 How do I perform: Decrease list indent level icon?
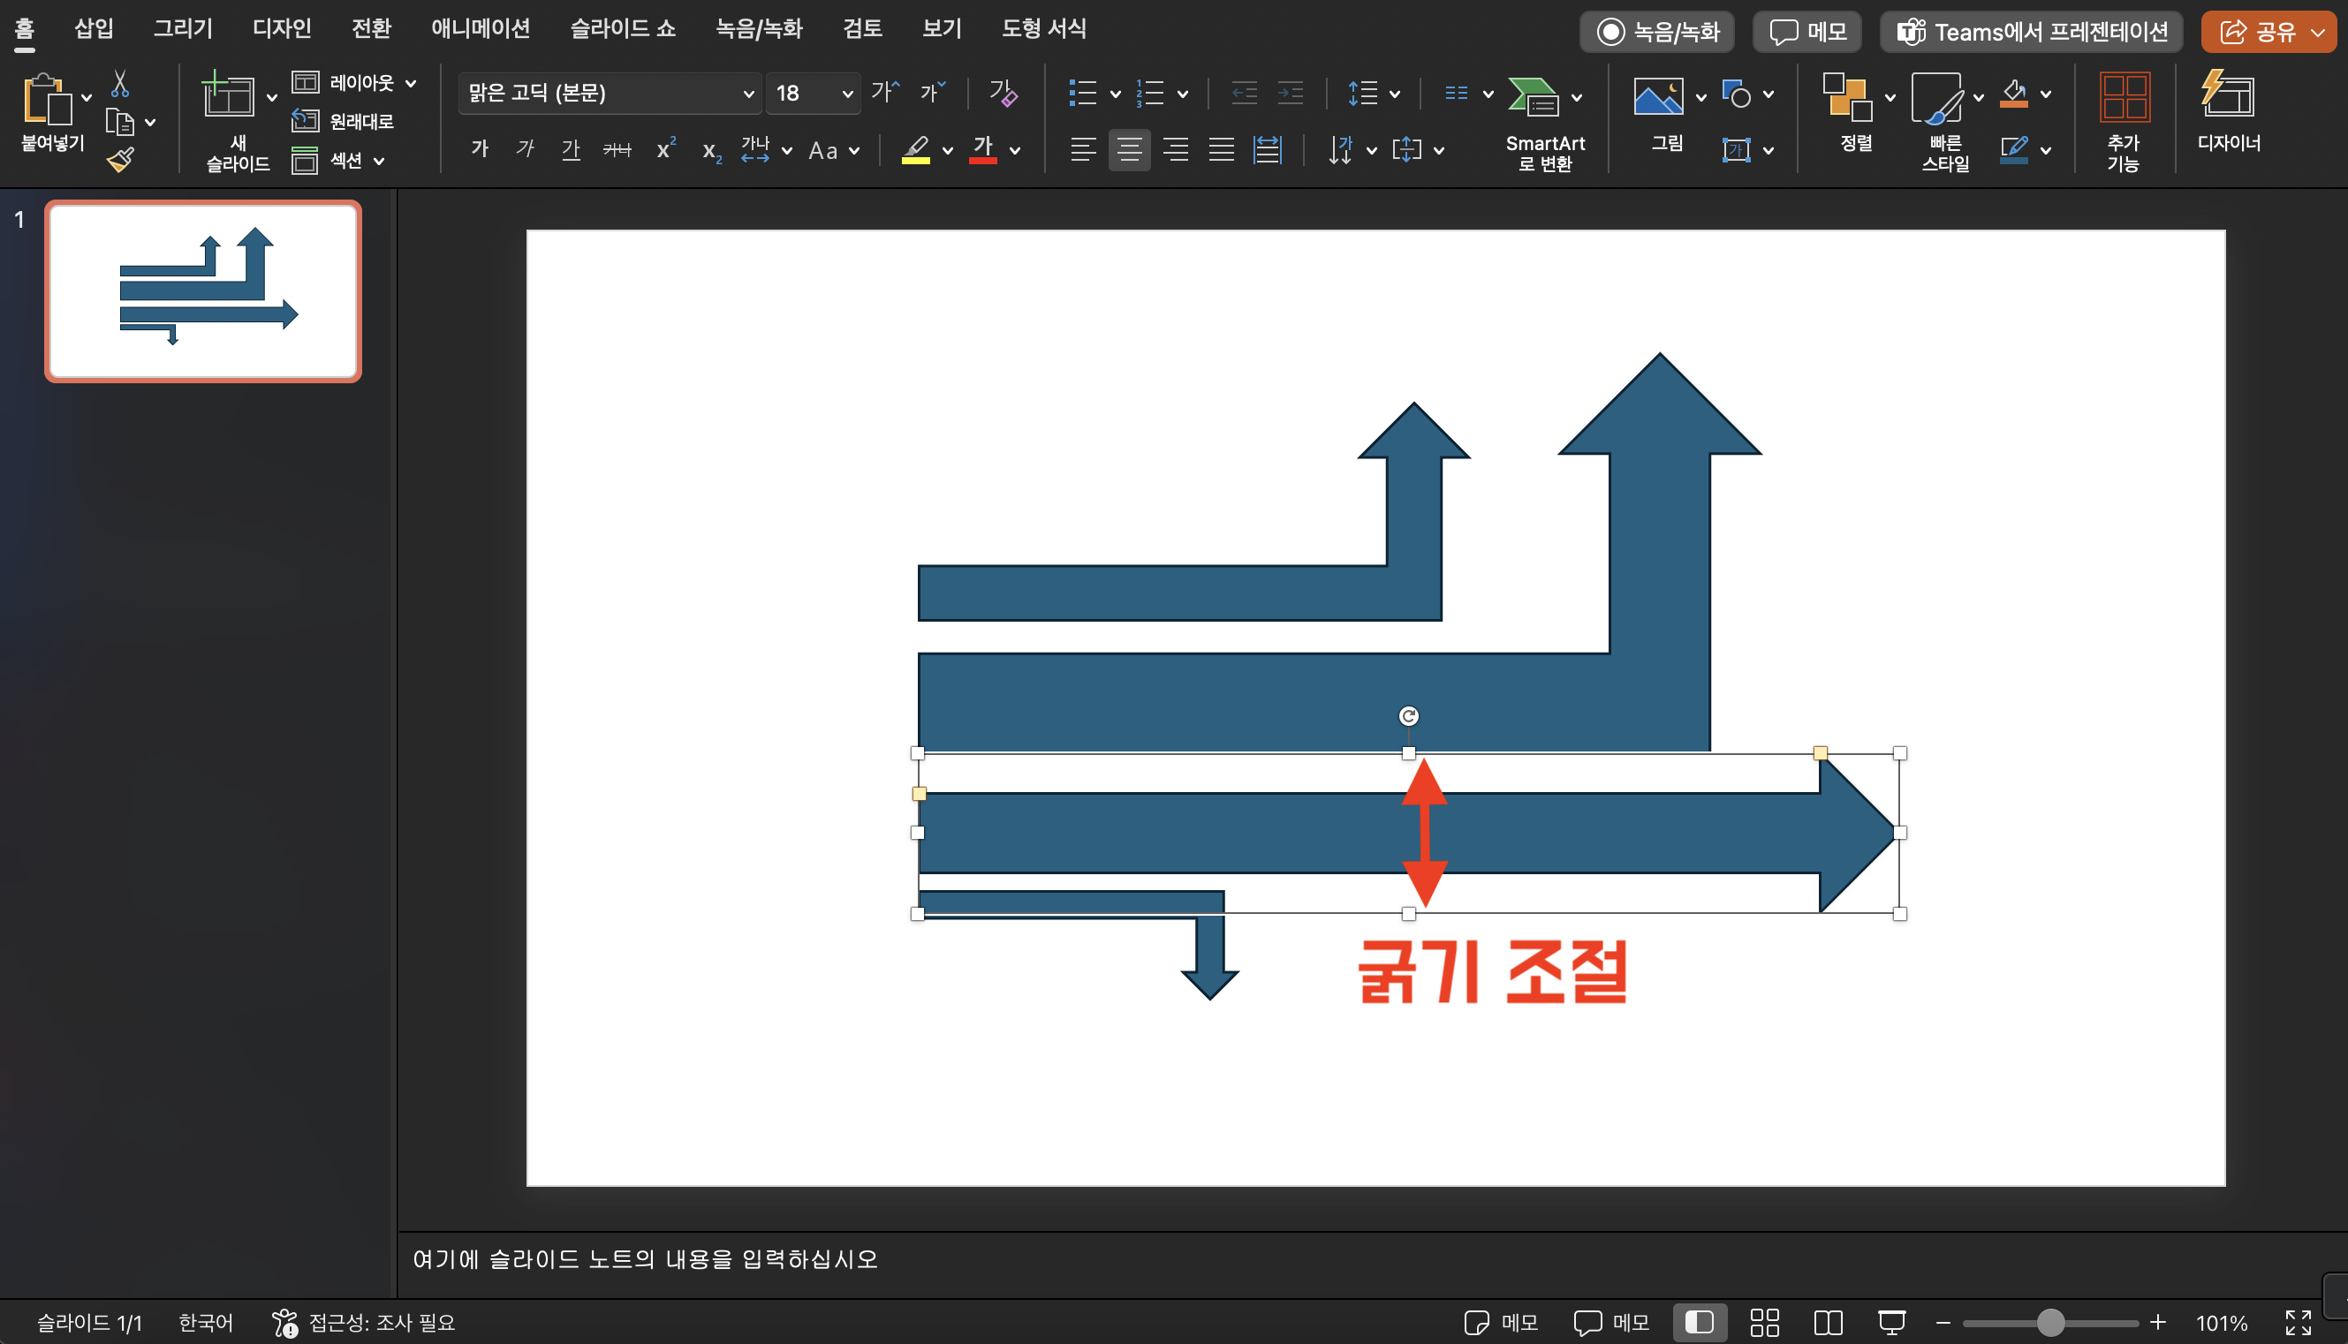[x=1245, y=94]
